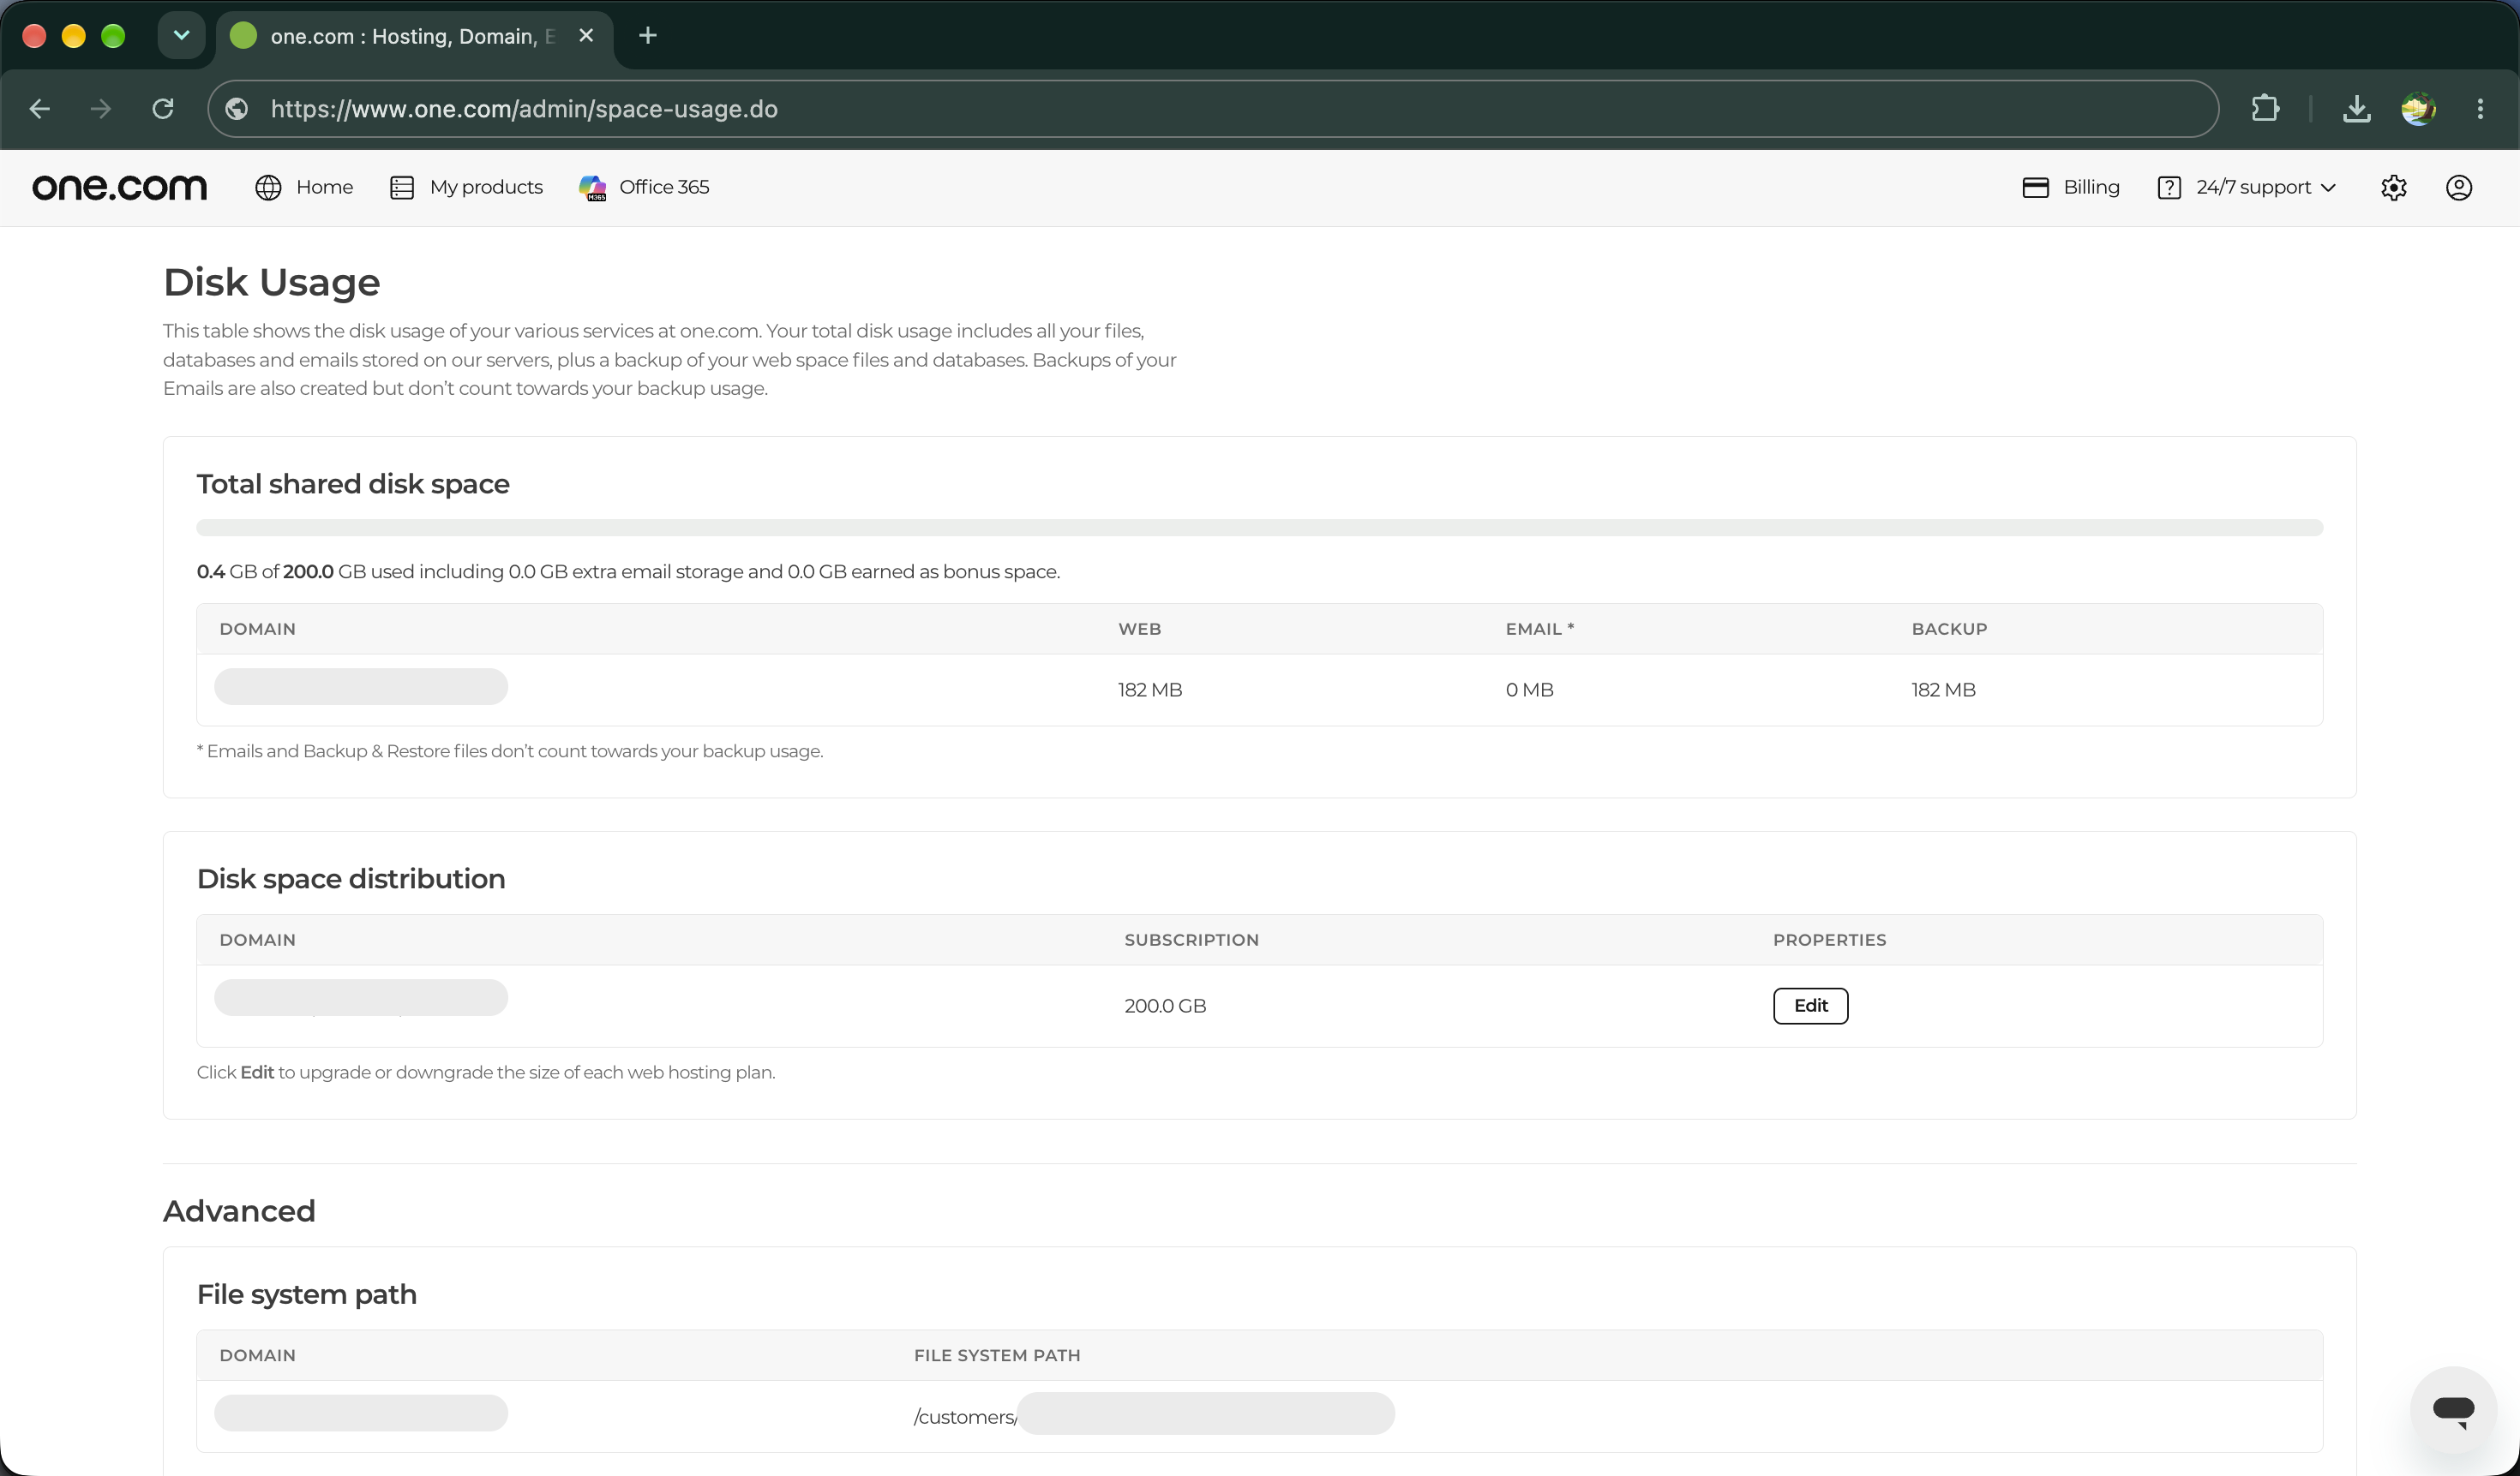This screenshot has height=1476, width=2520.
Task: Click the Chrome profile avatar
Action: coord(2418,108)
